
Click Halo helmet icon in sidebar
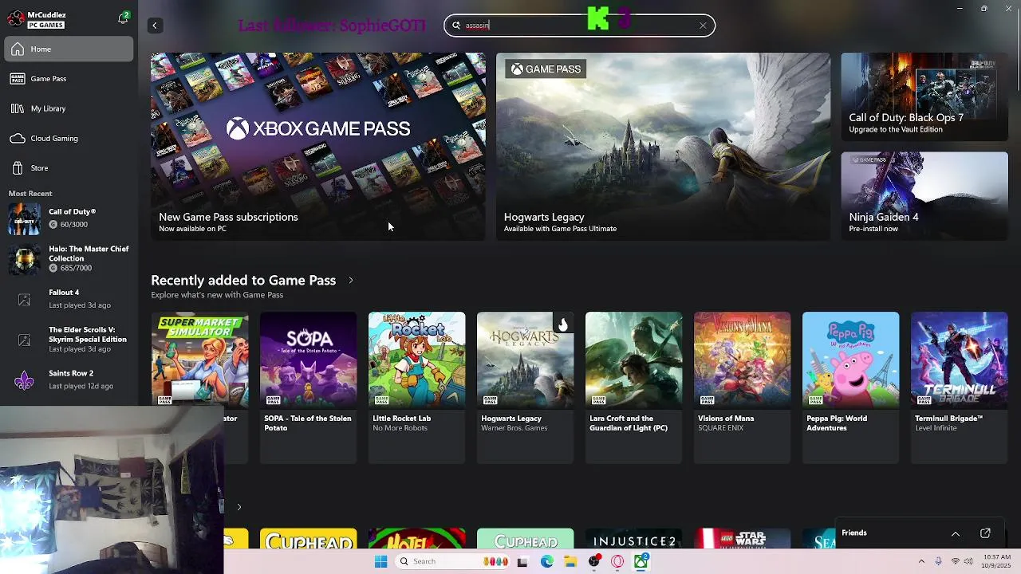coord(24,259)
